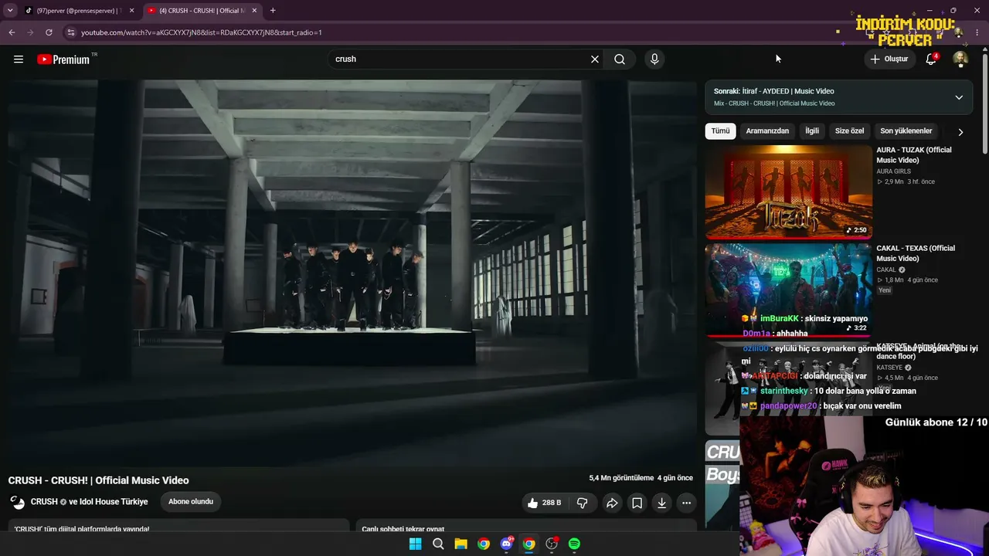Open AURA - TUZAK video title
The image size is (989, 556).
coord(914,155)
